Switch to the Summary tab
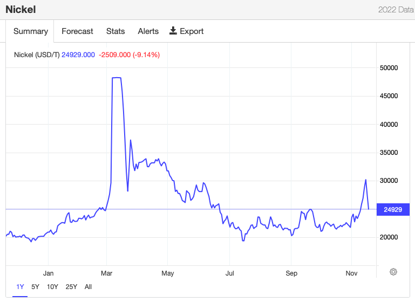Viewport: 415px width, 302px height. (x=31, y=31)
